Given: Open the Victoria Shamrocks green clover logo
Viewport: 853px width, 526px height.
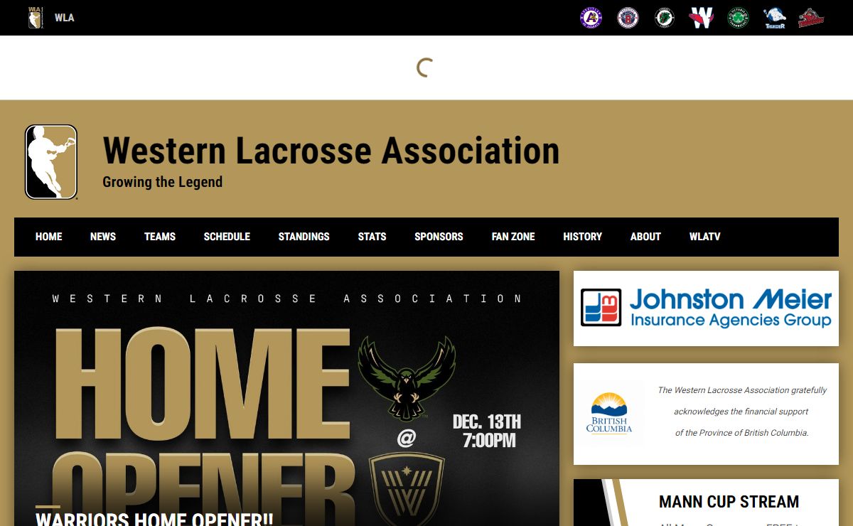Looking at the screenshot, I should 739,18.
